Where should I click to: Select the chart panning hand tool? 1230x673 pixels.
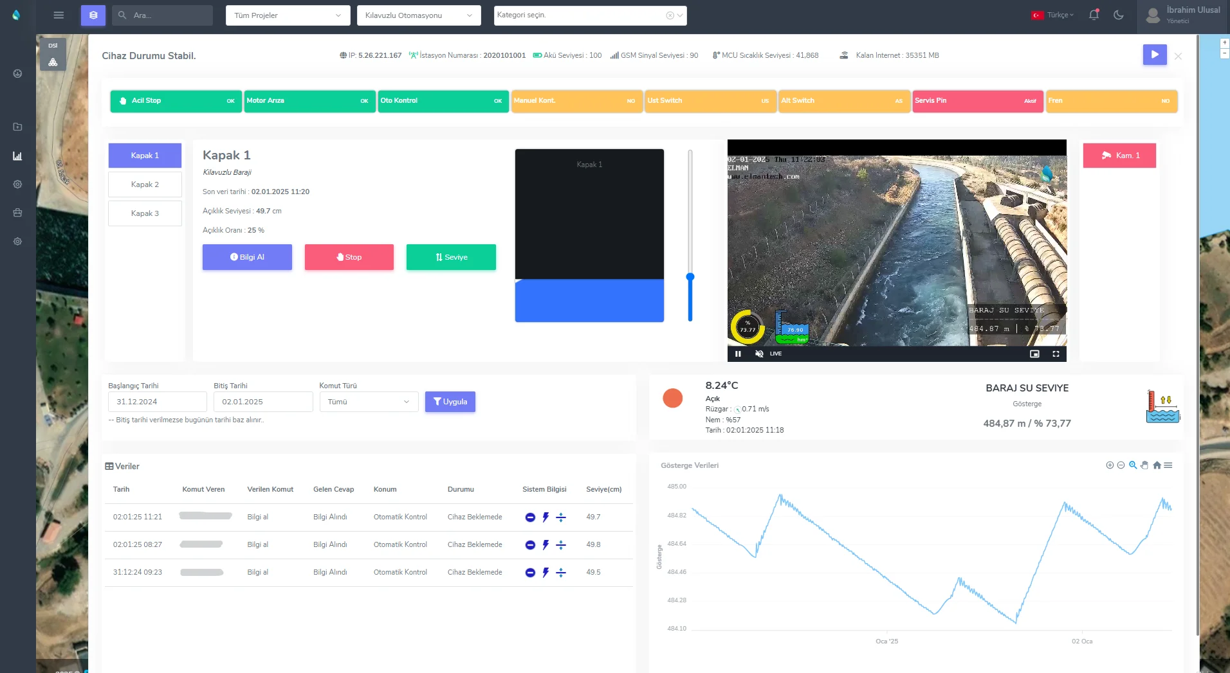coord(1144,465)
